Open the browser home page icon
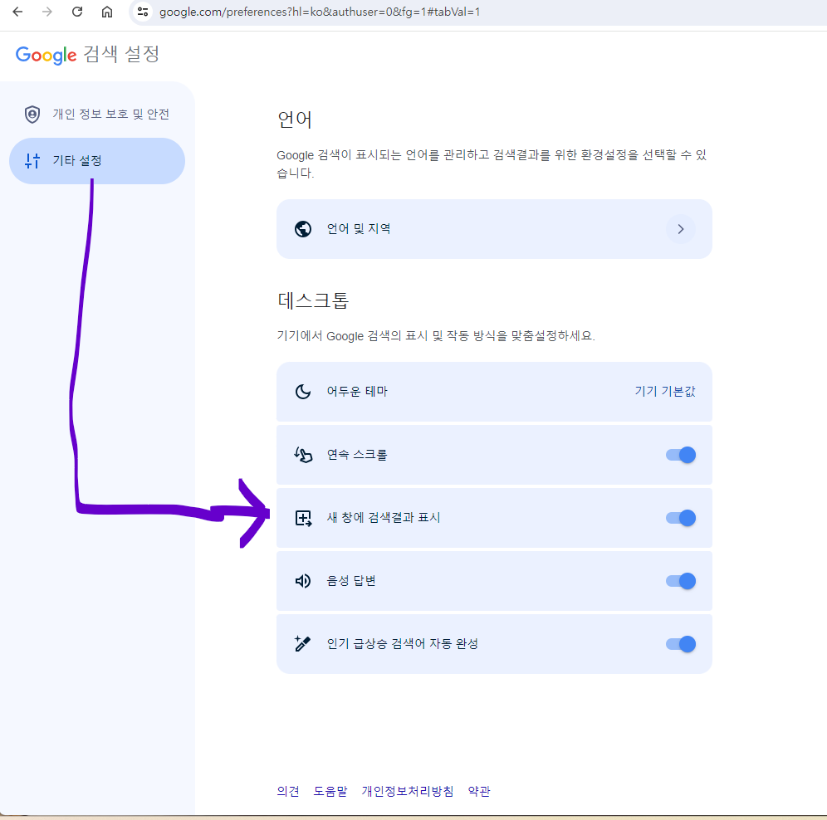Image resolution: width=827 pixels, height=820 pixels. tap(107, 12)
